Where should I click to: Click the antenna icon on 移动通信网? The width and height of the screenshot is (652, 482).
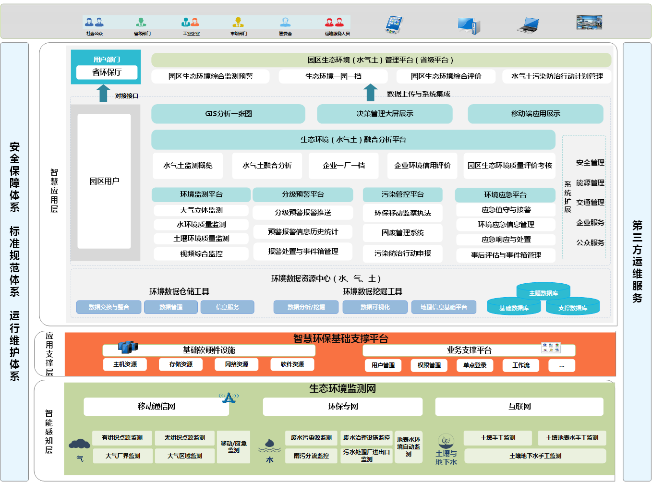[229, 398]
